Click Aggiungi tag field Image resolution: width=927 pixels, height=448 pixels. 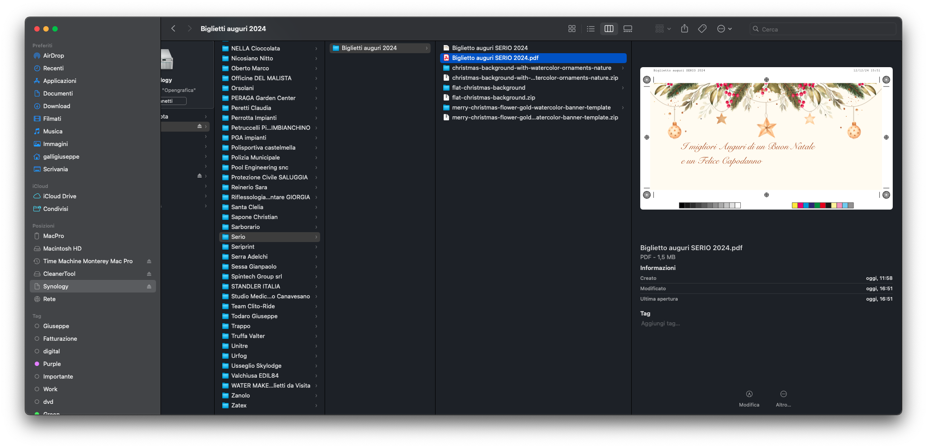click(x=661, y=324)
